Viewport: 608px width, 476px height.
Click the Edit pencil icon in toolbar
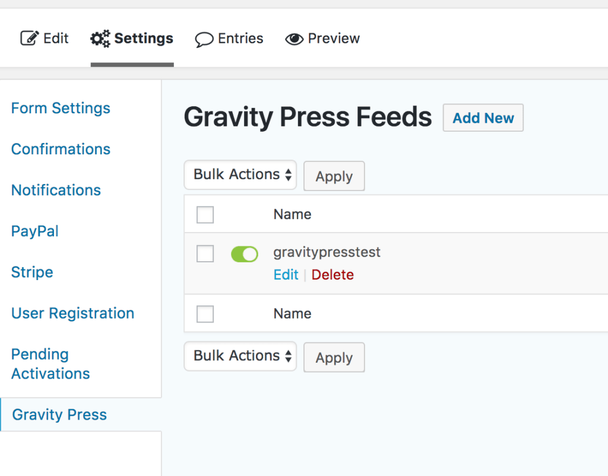[30, 38]
